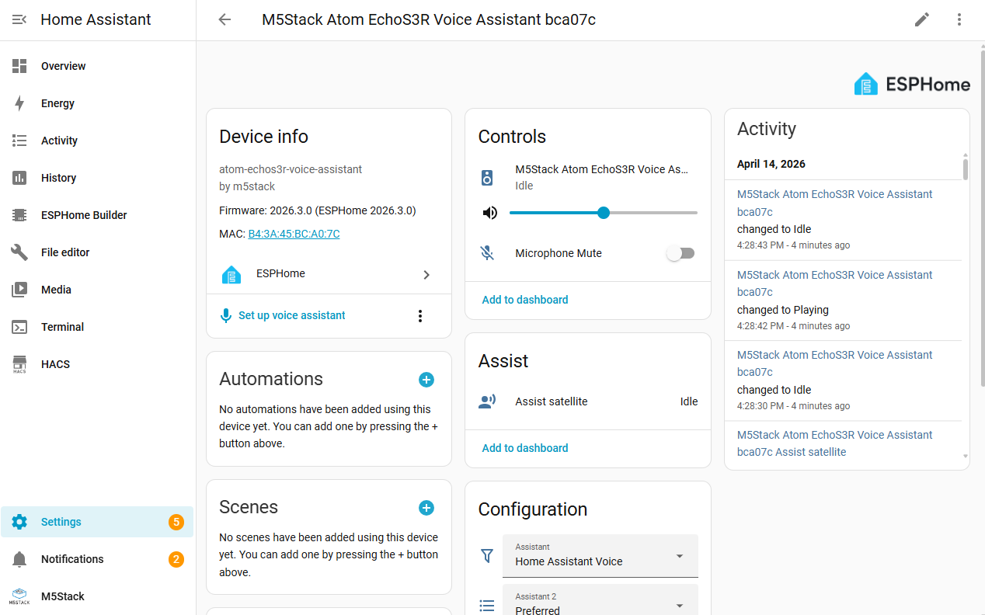Click the media player volume slider handle
Image resolution: width=985 pixels, height=615 pixels.
(604, 213)
